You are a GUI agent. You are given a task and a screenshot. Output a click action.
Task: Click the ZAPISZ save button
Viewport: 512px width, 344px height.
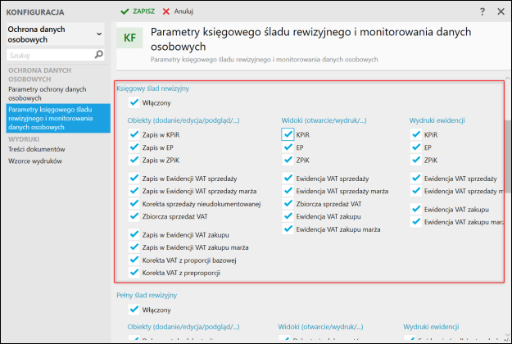pos(143,11)
